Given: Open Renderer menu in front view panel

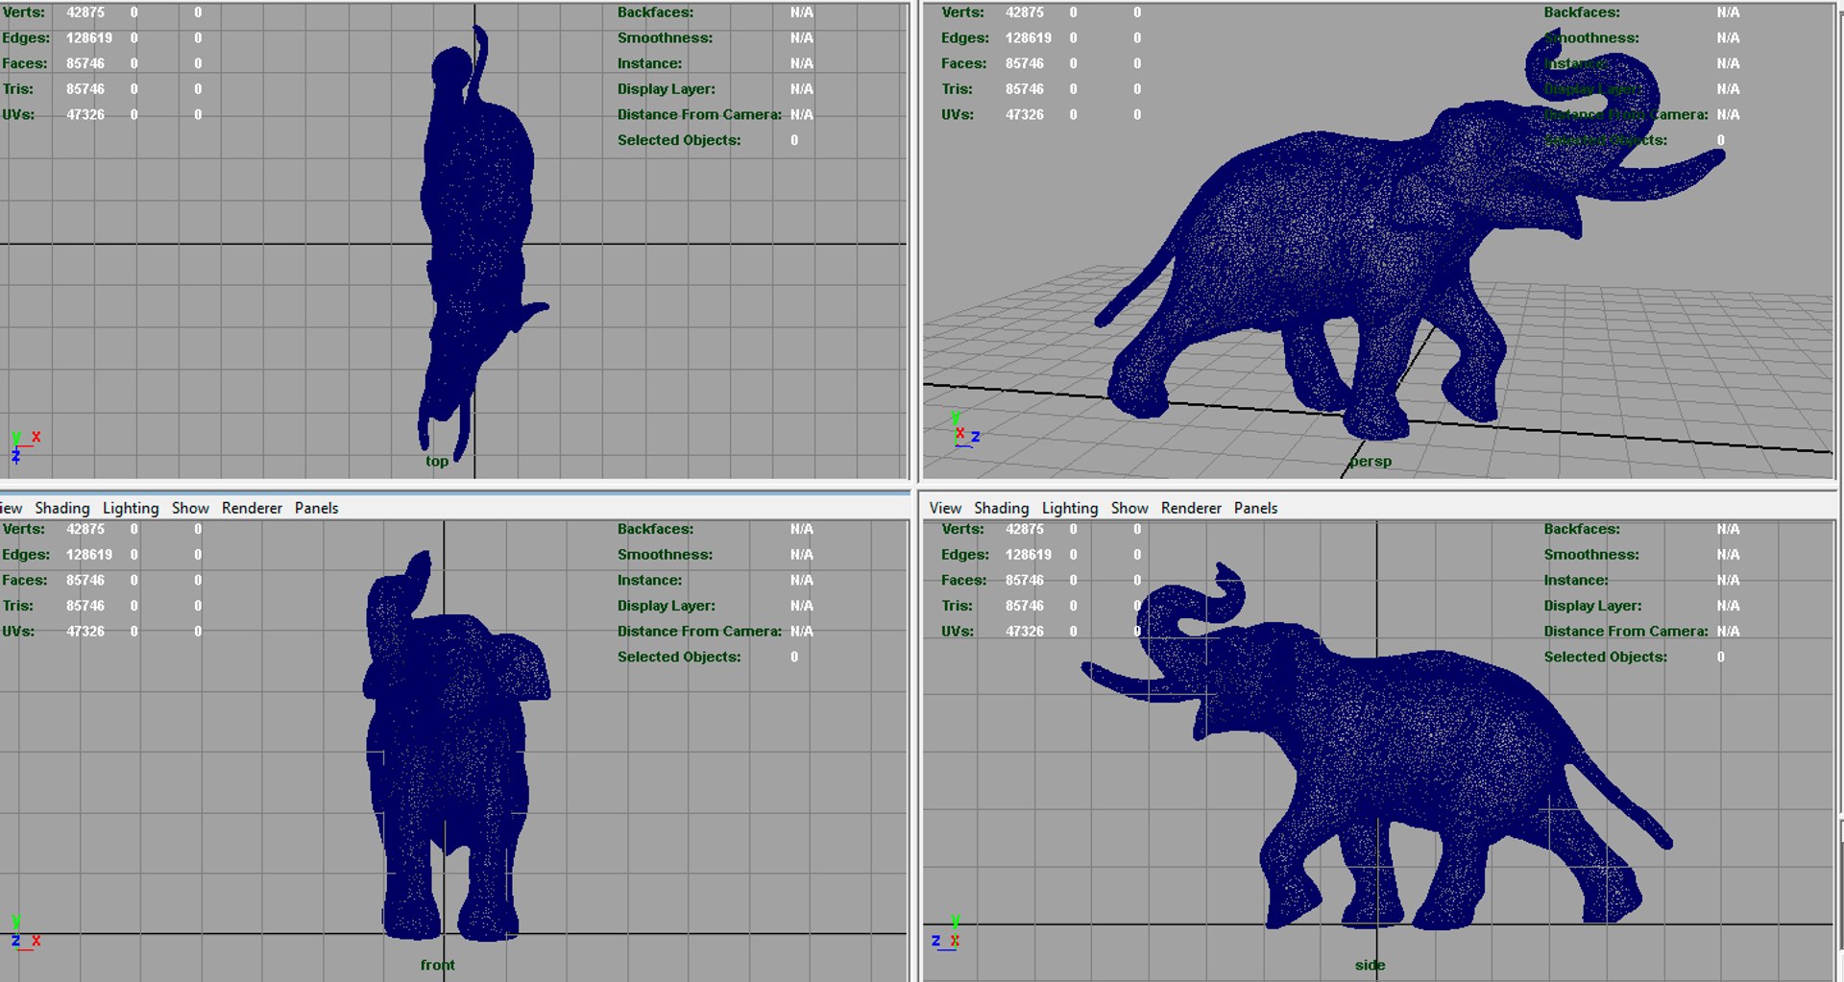Looking at the screenshot, I should (252, 508).
